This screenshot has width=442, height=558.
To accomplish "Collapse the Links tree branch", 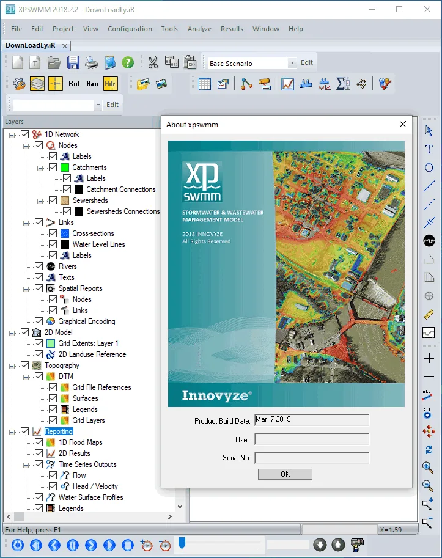I will pyautogui.click(x=26, y=223).
